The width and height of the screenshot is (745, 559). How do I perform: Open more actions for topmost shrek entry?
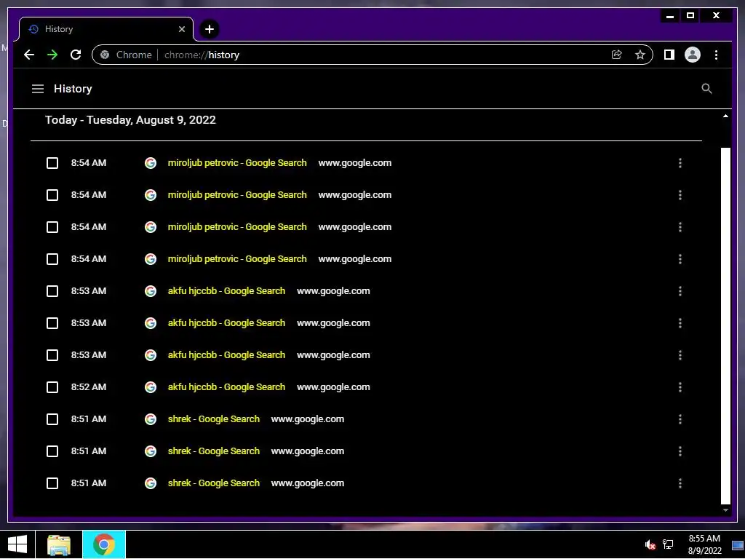point(680,419)
